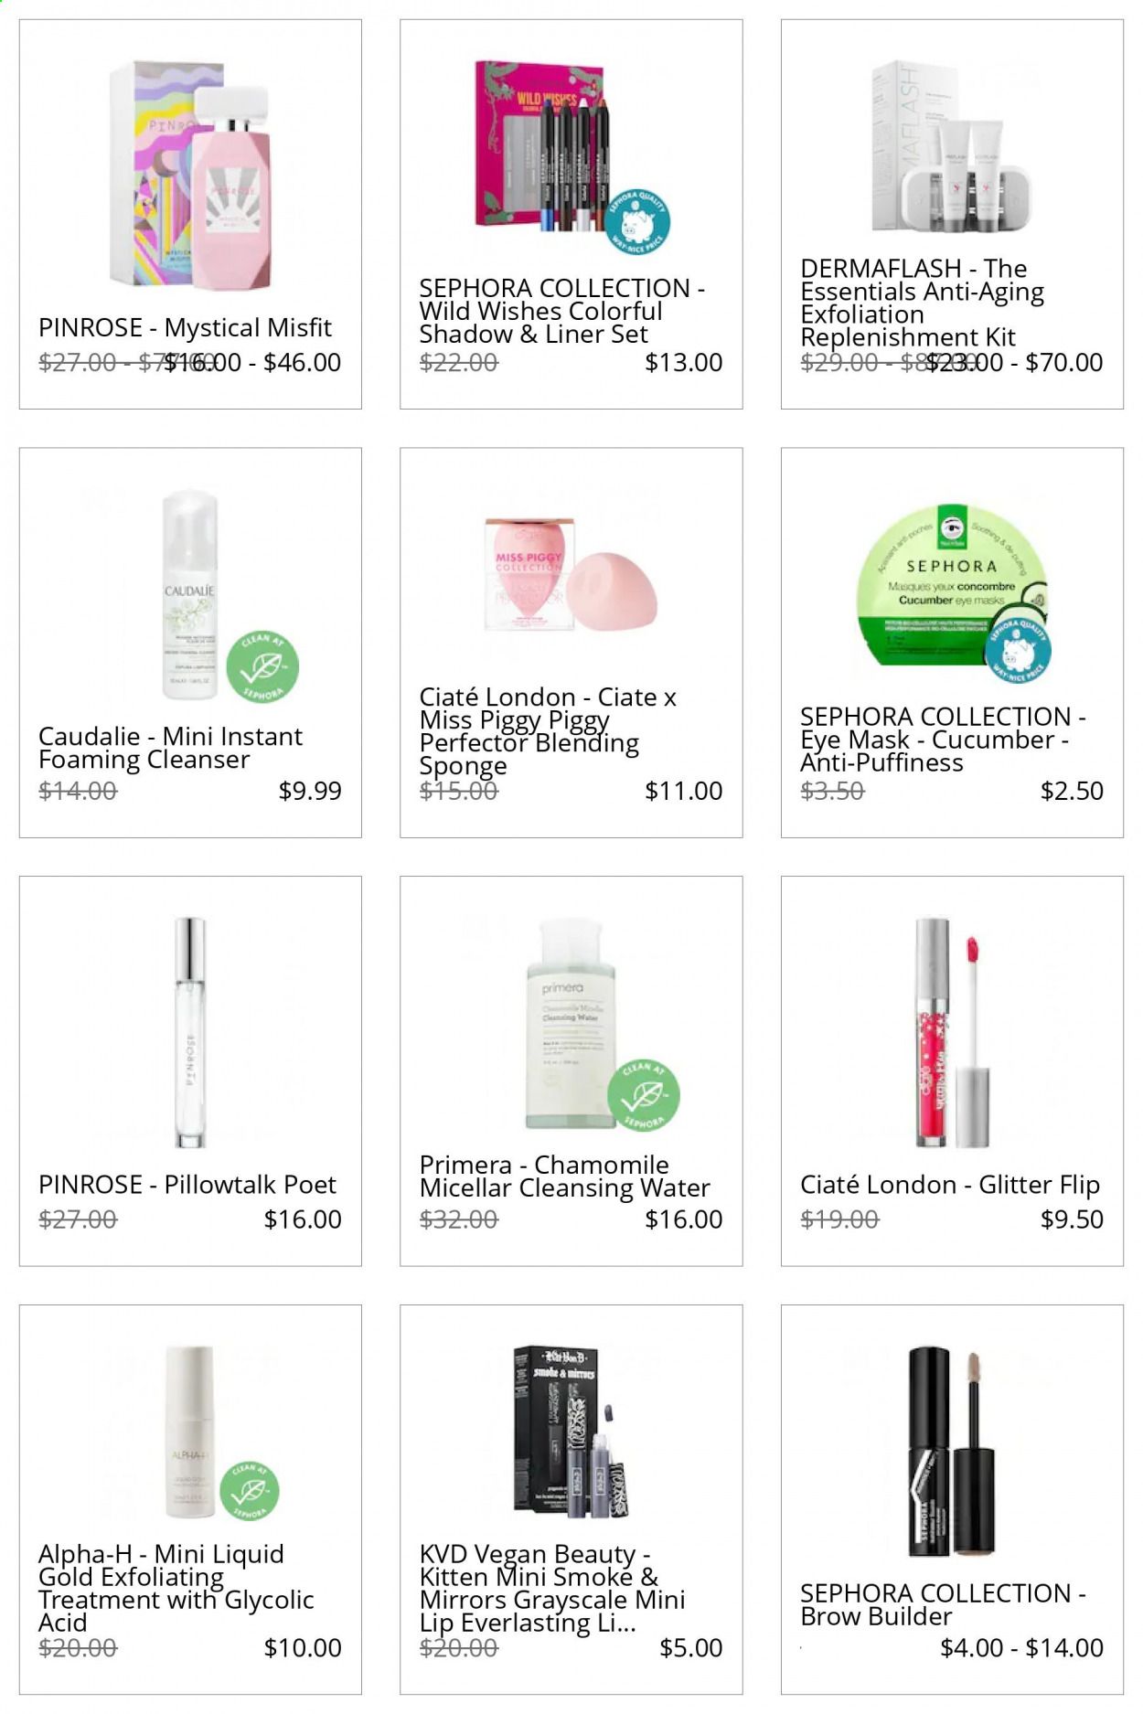Select the Primera Chamomile Micellar Cleansing Water title
Screen dimensions: 1143x1714
pos(564,1176)
